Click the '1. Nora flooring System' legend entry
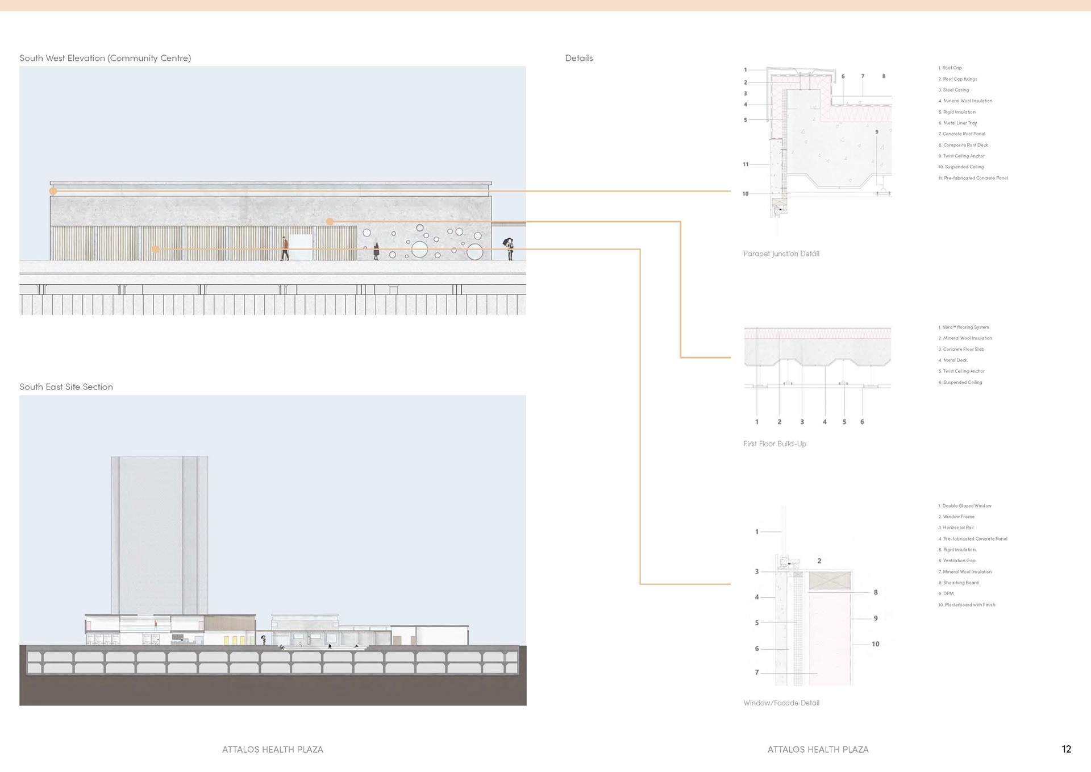1091x772 pixels. 963,327
